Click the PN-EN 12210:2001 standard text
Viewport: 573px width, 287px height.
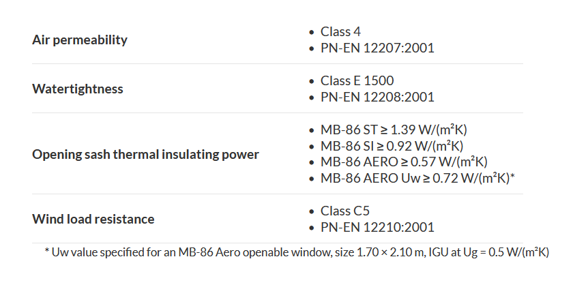pyautogui.click(x=377, y=228)
